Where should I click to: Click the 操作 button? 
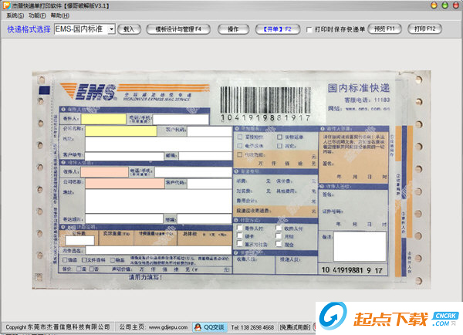click(233, 29)
